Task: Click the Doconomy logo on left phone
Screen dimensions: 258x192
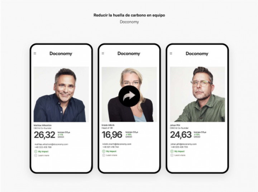Action: click(x=61, y=54)
